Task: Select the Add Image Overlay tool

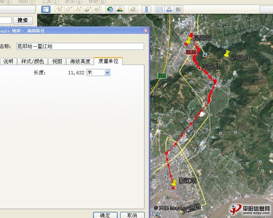Action: pos(87,9)
